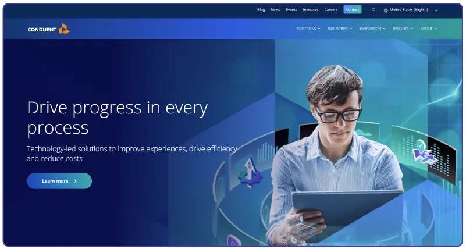Expand the About menu
The height and width of the screenshot is (249, 466).
pos(428,29)
